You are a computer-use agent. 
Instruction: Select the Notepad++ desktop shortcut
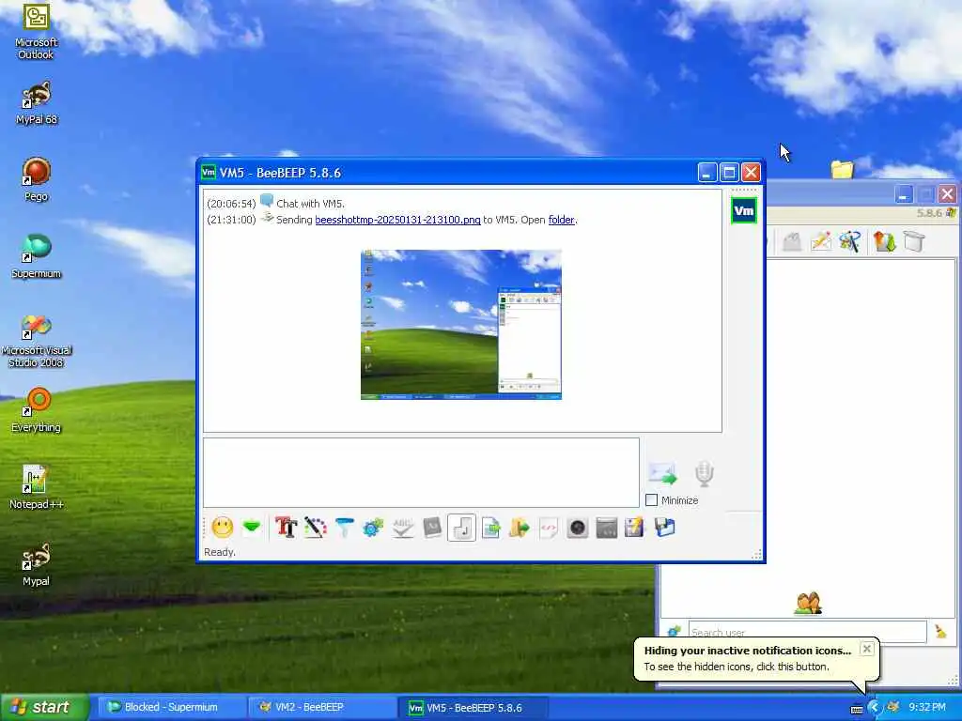[37, 487]
